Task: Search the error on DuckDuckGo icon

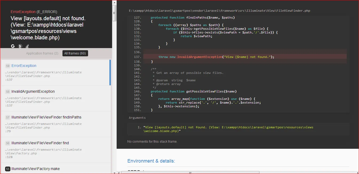Action: (20, 46)
